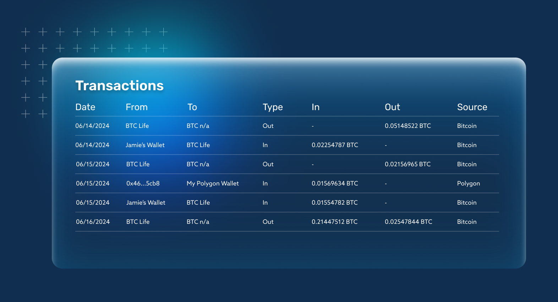Select the 0.01569634 BTC incoming amount
This screenshot has height=302, width=558.
(335, 183)
